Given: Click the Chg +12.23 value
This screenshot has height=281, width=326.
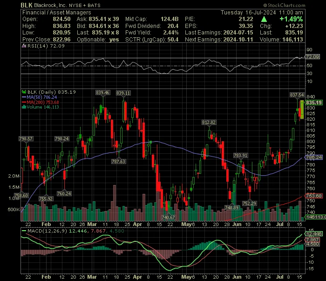Looking at the screenshot, I should pyautogui.click(x=294, y=26).
